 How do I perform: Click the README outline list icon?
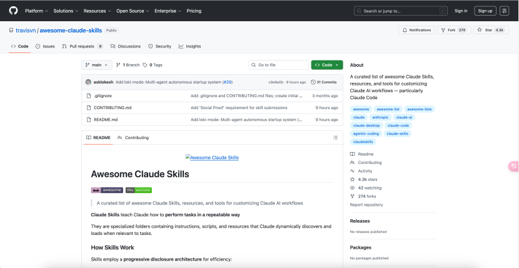pos(335,137)
